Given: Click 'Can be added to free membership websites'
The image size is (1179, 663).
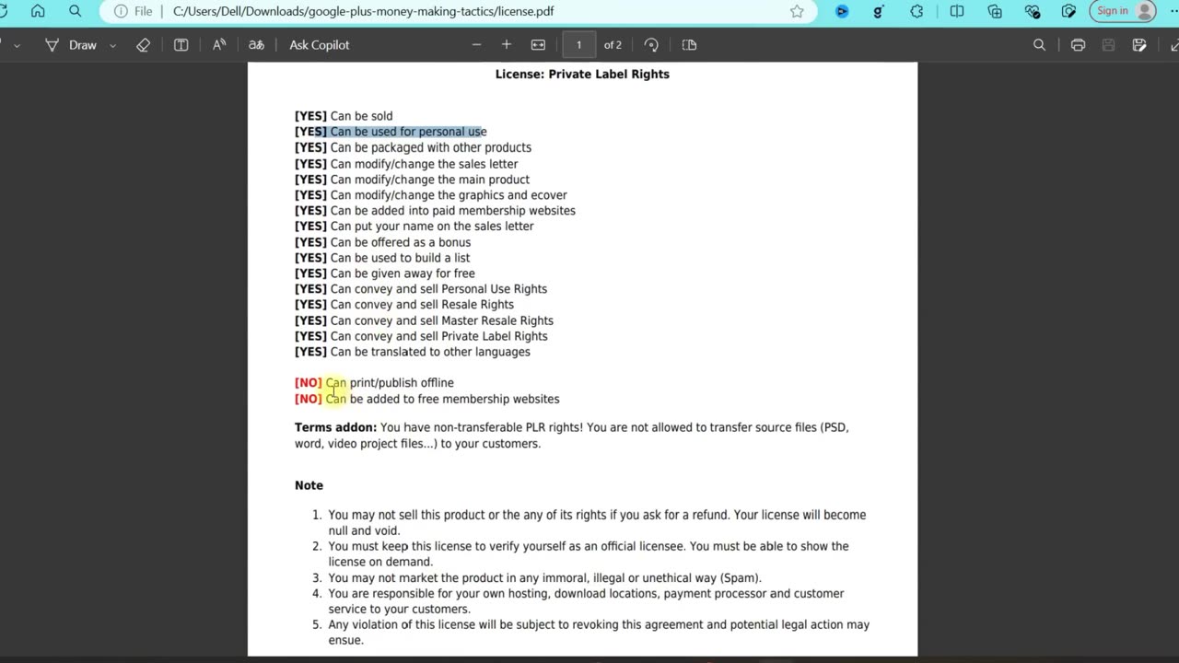Looking at the screenshot, I should pos(442,399).
